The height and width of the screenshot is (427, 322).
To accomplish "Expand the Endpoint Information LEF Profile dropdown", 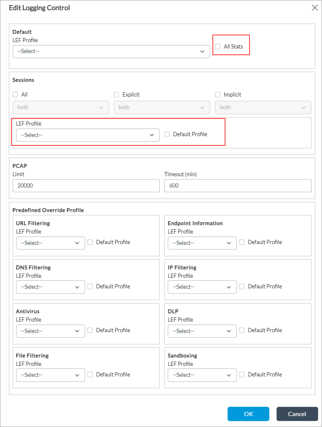I will [202, 243].
